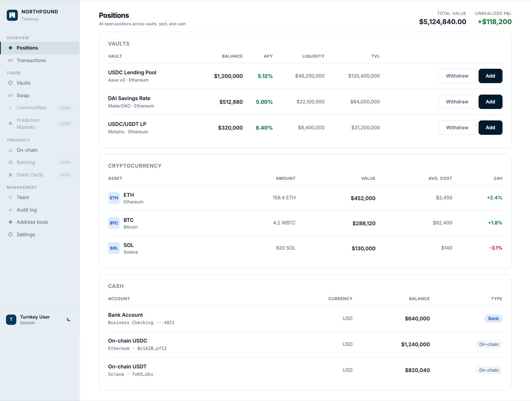The width and height of the screenshot is (531, 401).
Task: Add funds to USDC Lending Pool
Action: [490, 76]
